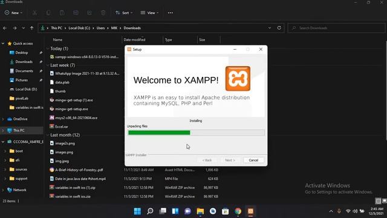387x218 pixels.
Task: Select the xampp-windows-x64 installer file
Action: (x=84, y=57)
